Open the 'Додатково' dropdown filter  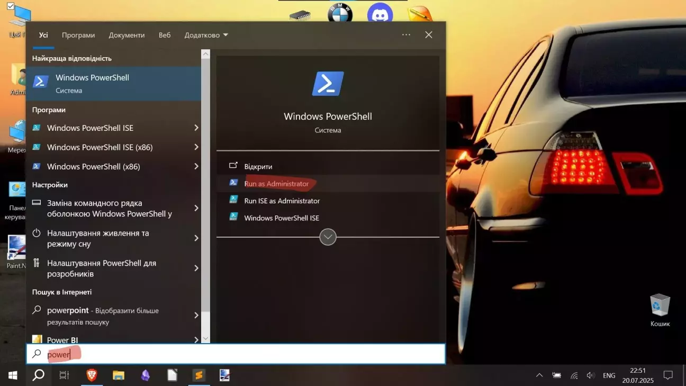click(206, 35)
